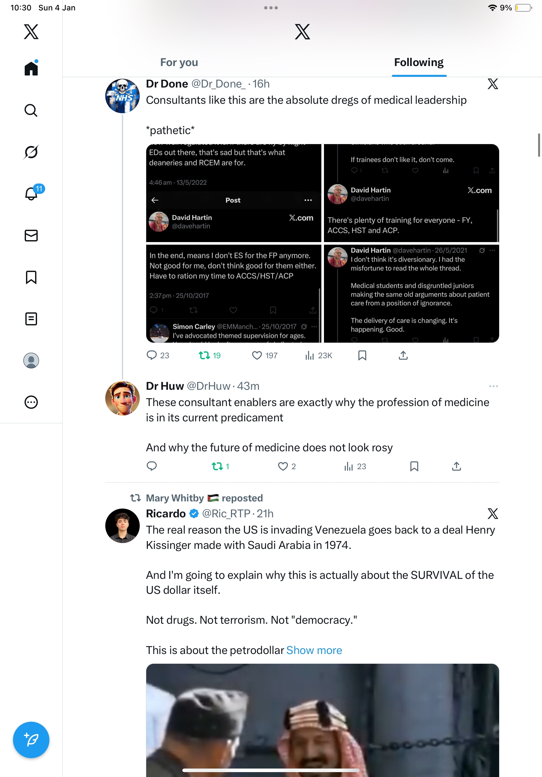This screenshot has height=777, width=542.
Task: Share Dr Done's post
Action: [403, 355]
